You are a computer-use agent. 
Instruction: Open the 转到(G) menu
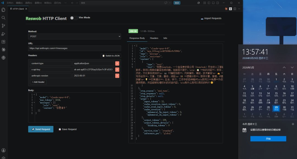click(48, 3)
